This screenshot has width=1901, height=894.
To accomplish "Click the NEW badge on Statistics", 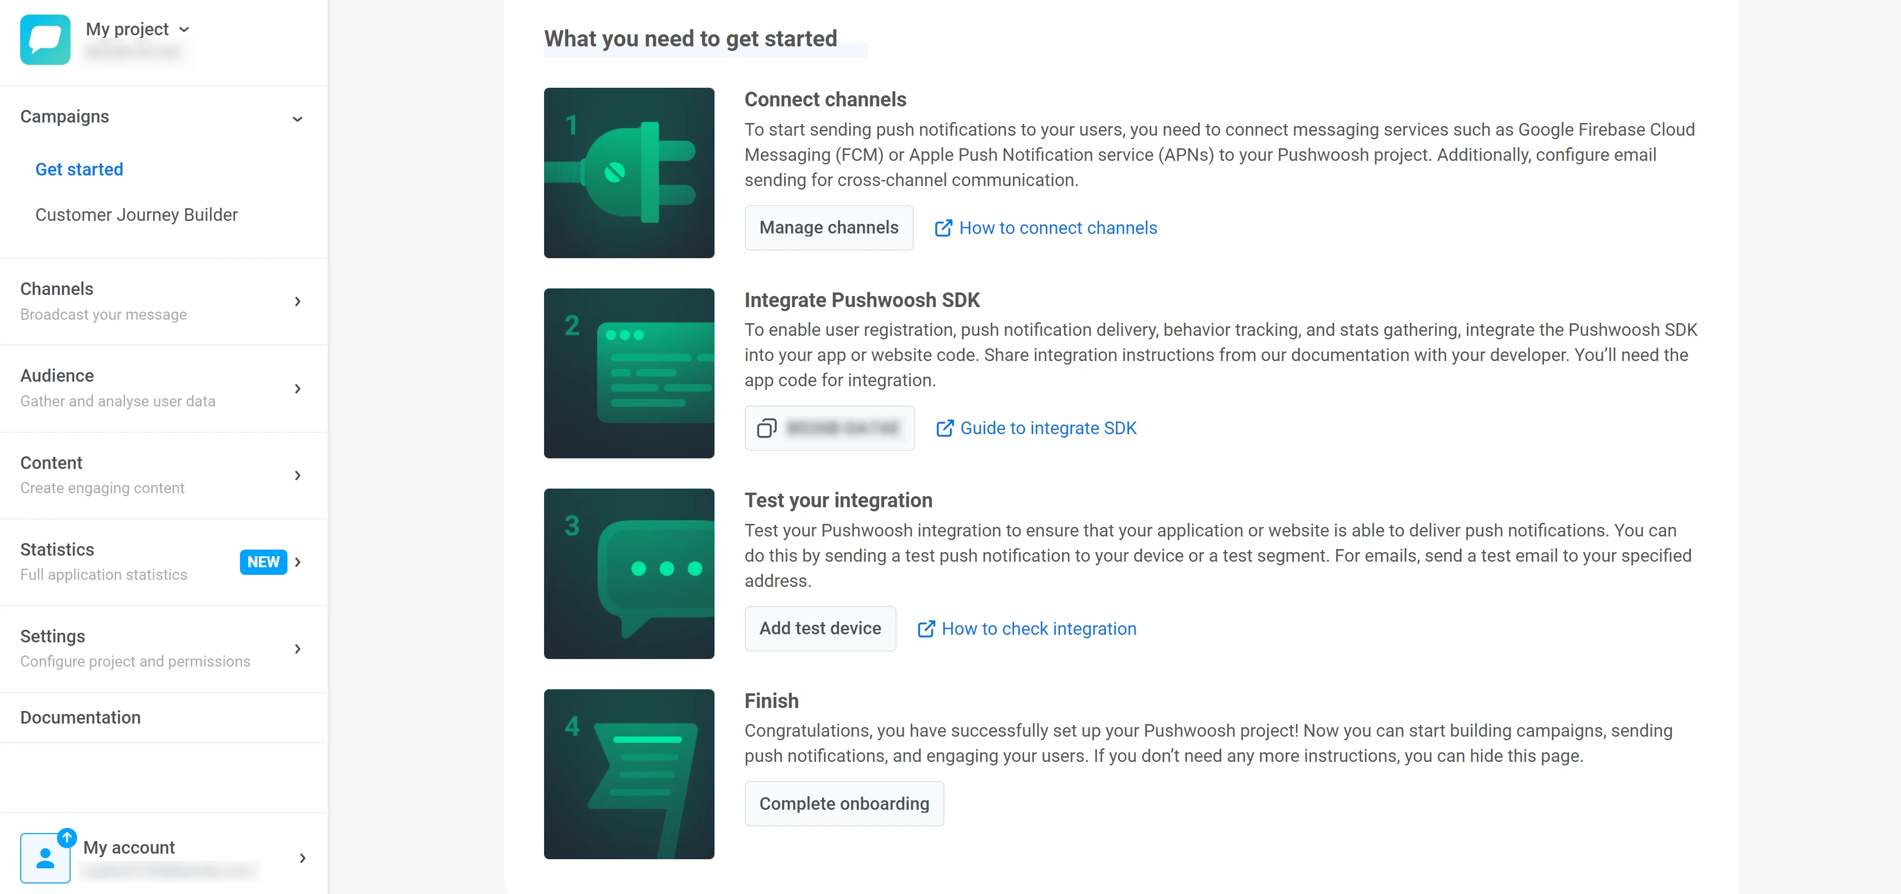I will [x=263, y=562].
